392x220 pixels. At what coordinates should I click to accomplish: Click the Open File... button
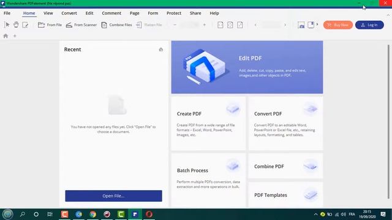113,196
